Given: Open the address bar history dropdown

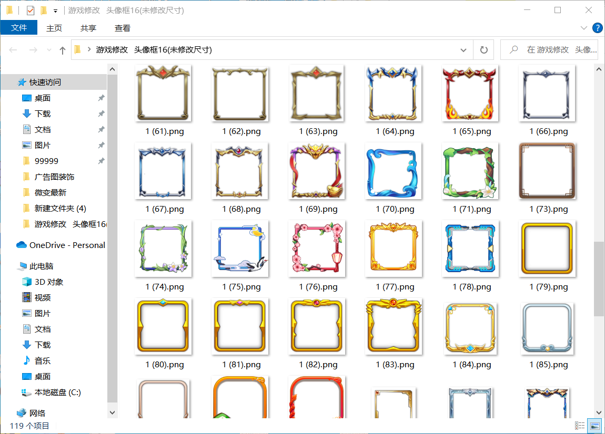Looking at the screenshot, I should pos(463,50).
